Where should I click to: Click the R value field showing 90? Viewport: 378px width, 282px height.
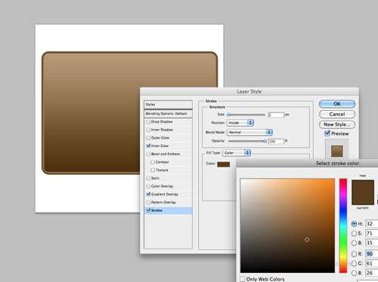pyautogui.click(x=372, y=254)
